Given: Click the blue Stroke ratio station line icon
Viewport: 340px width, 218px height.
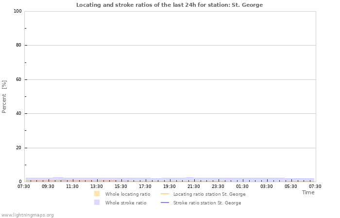Looking at the screenshot, I should pyautogui.click(x=165, y=202).
